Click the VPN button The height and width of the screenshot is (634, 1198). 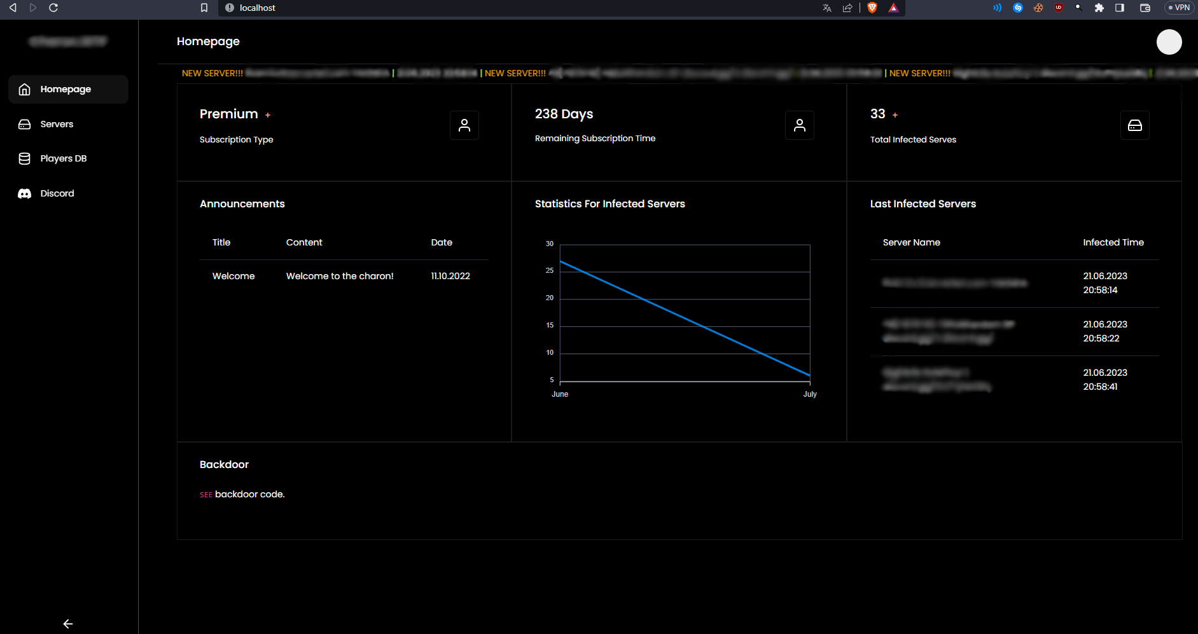point(1179,8)
